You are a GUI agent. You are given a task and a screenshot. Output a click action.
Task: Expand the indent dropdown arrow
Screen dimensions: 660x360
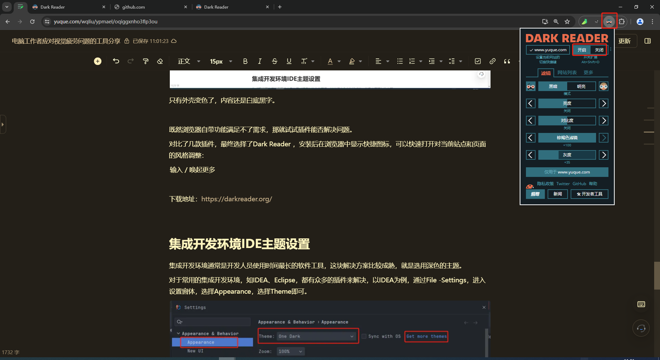441,61
